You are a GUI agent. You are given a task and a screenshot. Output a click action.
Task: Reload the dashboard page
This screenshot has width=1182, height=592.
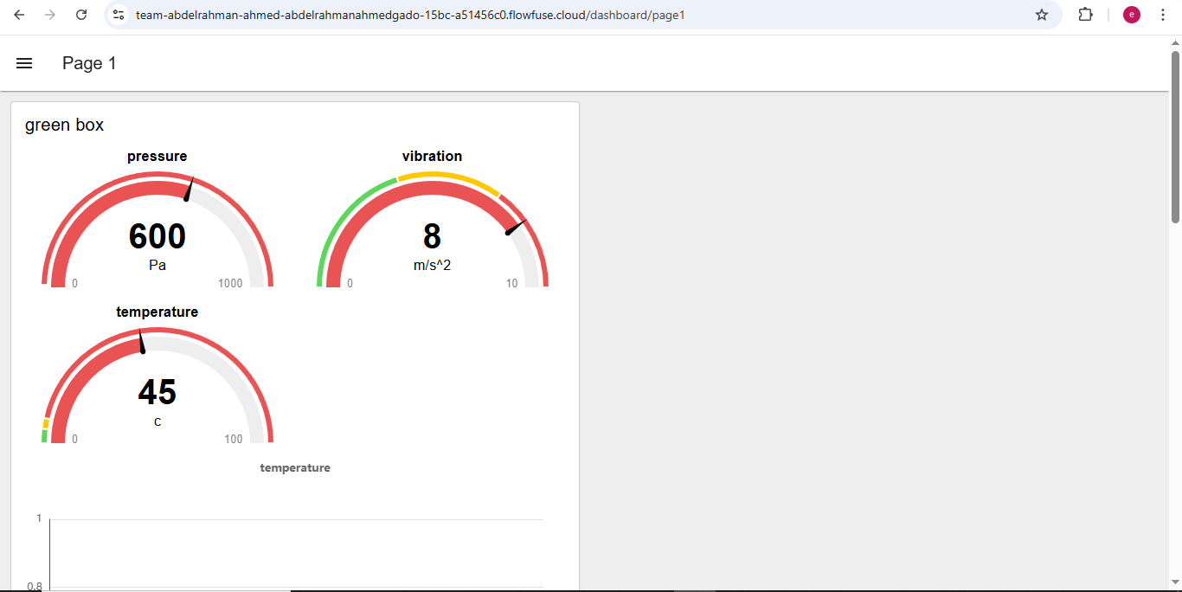(x=81, y=15)
